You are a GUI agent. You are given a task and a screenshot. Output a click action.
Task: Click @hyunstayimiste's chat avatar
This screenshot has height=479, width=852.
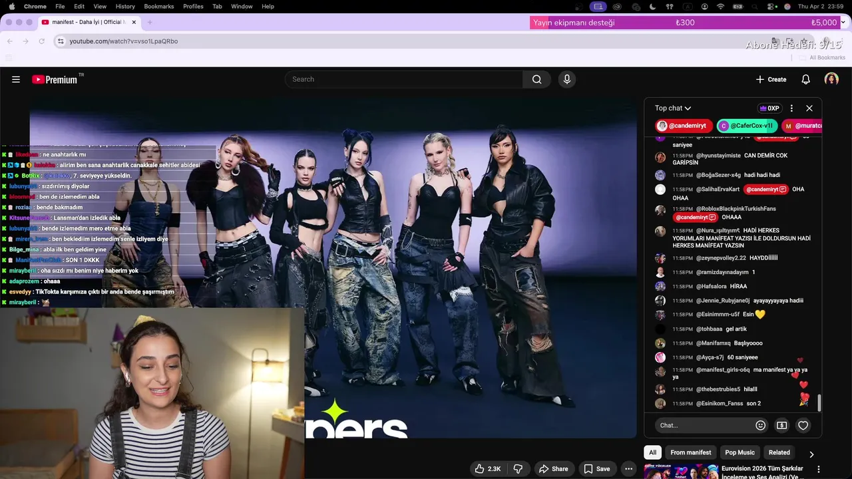(x=660, y=158)
